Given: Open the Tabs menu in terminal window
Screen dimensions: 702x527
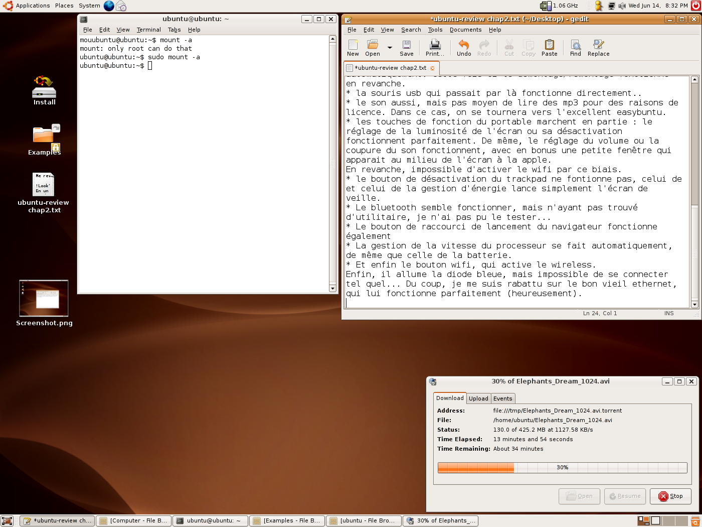Looking at the screenshot, I should click(174, 30).
